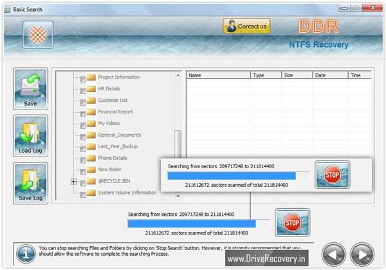Tick the $RECYCLE.BIN checkbox
The height and width of the screenshot is (270, 386).
point(83,183)
